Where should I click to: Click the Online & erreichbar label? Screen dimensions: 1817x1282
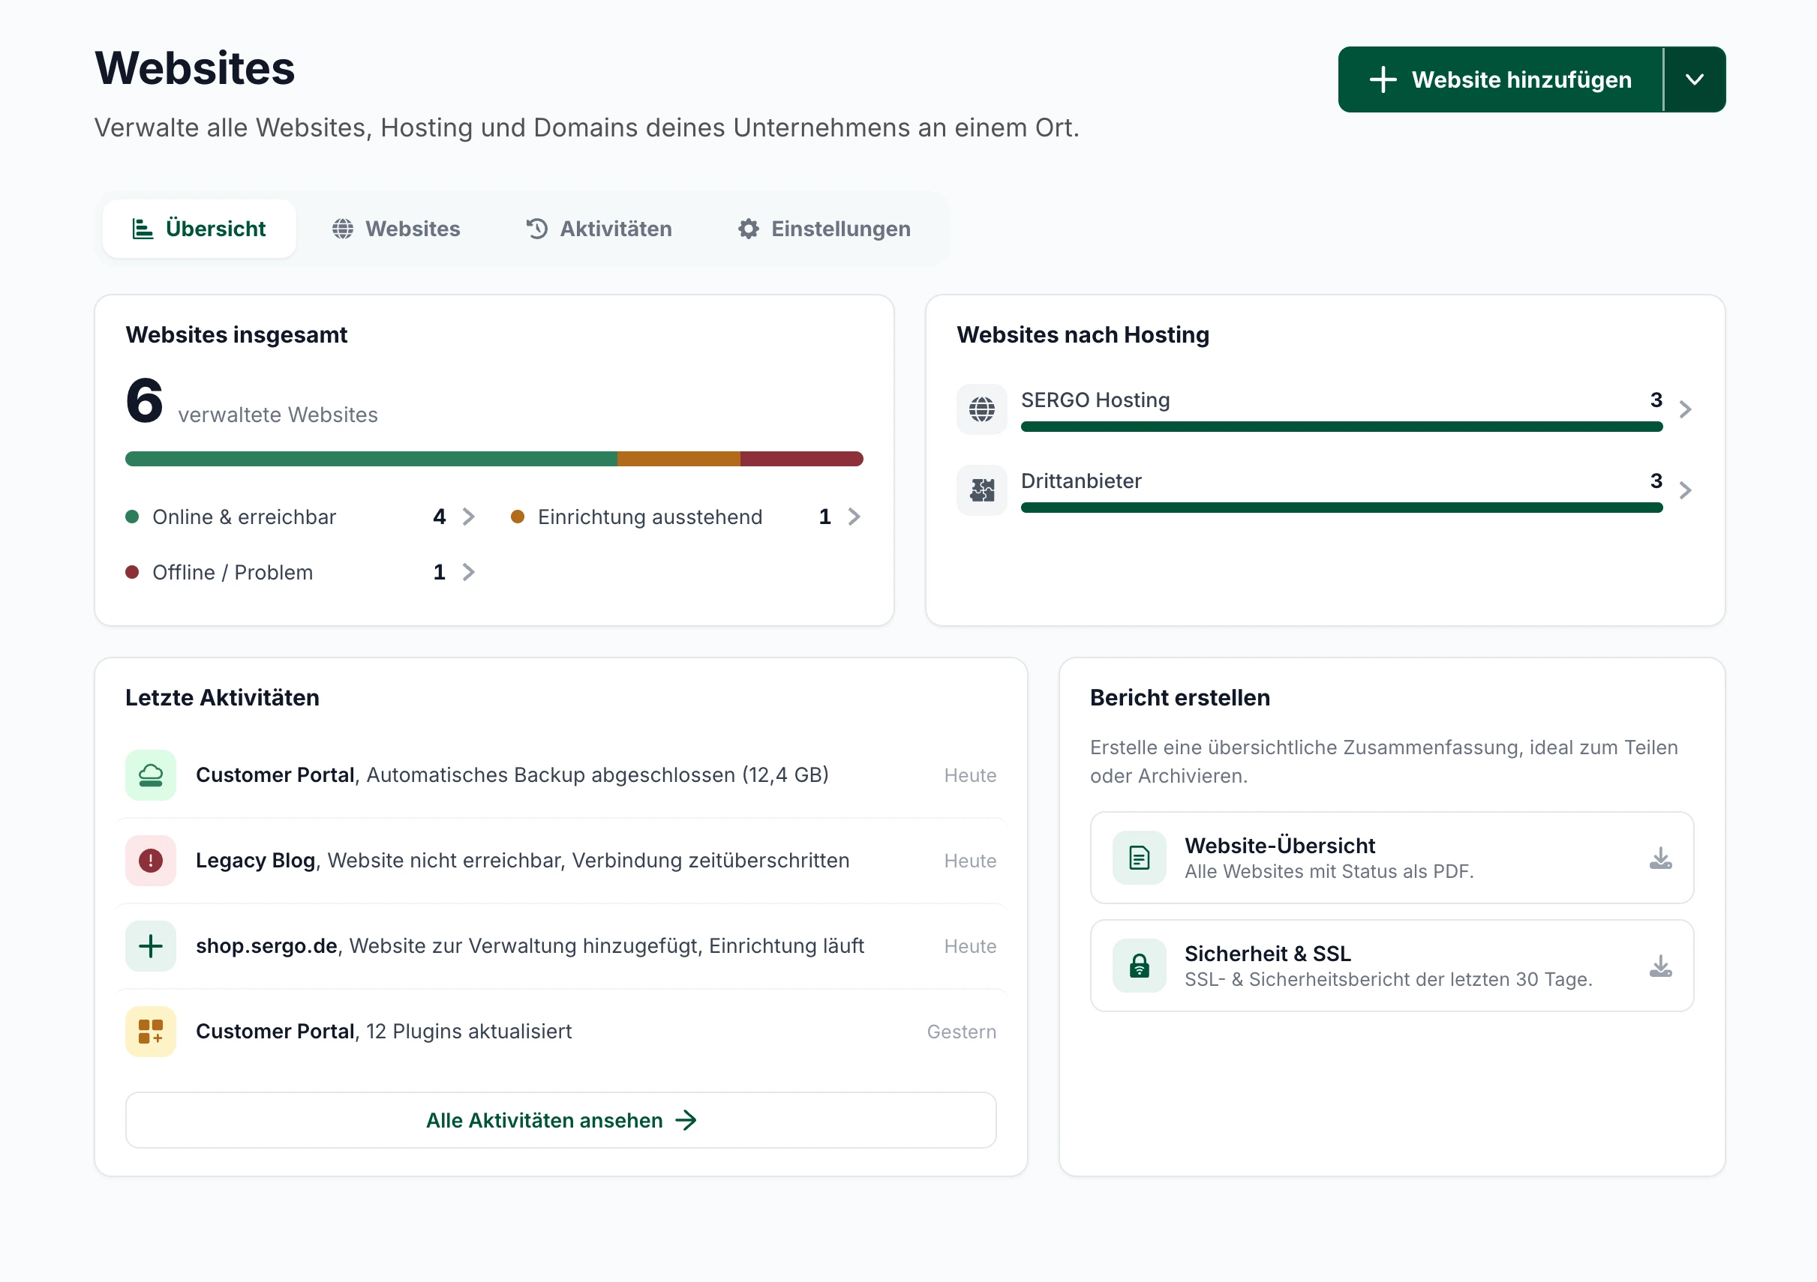[245, 517]
